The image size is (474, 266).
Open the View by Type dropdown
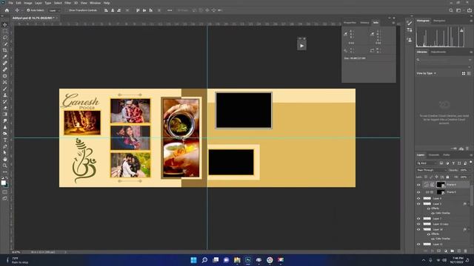click(427, 73)
